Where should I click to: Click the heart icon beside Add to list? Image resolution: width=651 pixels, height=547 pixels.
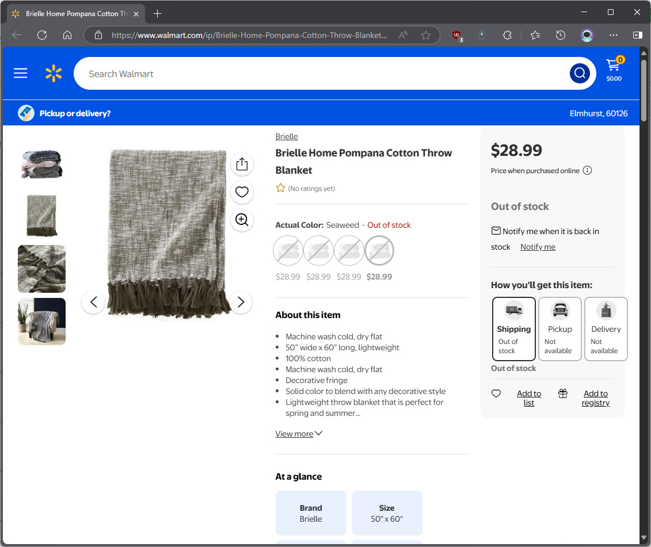(x=496, y=393)
